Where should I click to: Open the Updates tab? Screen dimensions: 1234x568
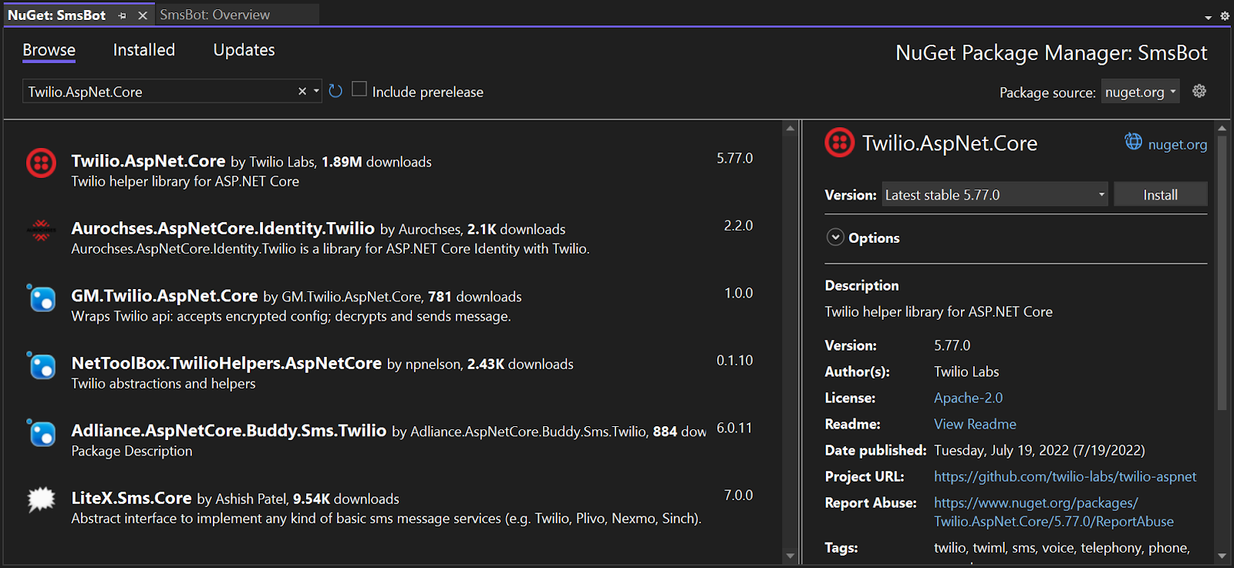tap(244, 50)
